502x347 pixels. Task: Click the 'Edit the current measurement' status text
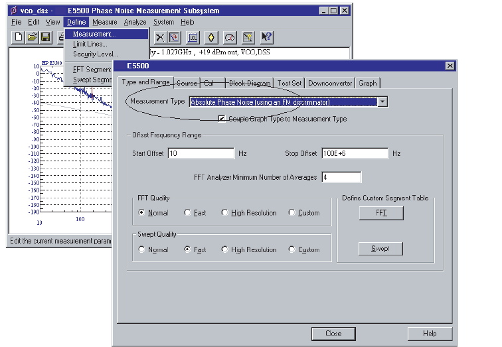point(60,241)
